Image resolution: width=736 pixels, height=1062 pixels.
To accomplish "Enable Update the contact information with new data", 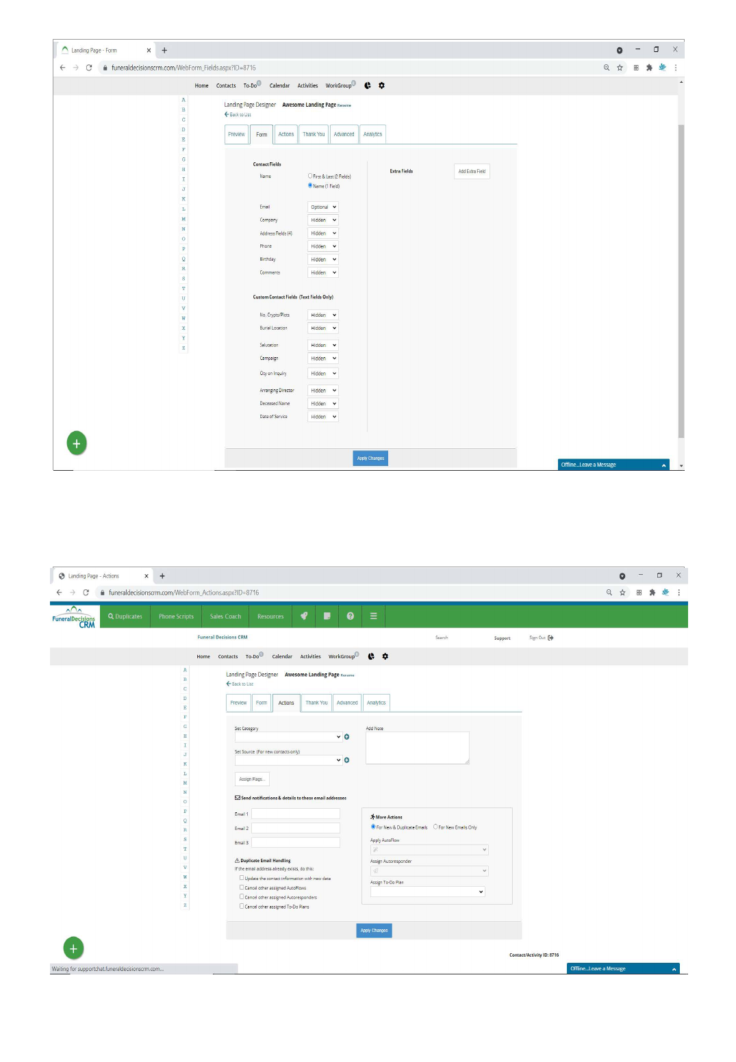I will coord(242,878).
